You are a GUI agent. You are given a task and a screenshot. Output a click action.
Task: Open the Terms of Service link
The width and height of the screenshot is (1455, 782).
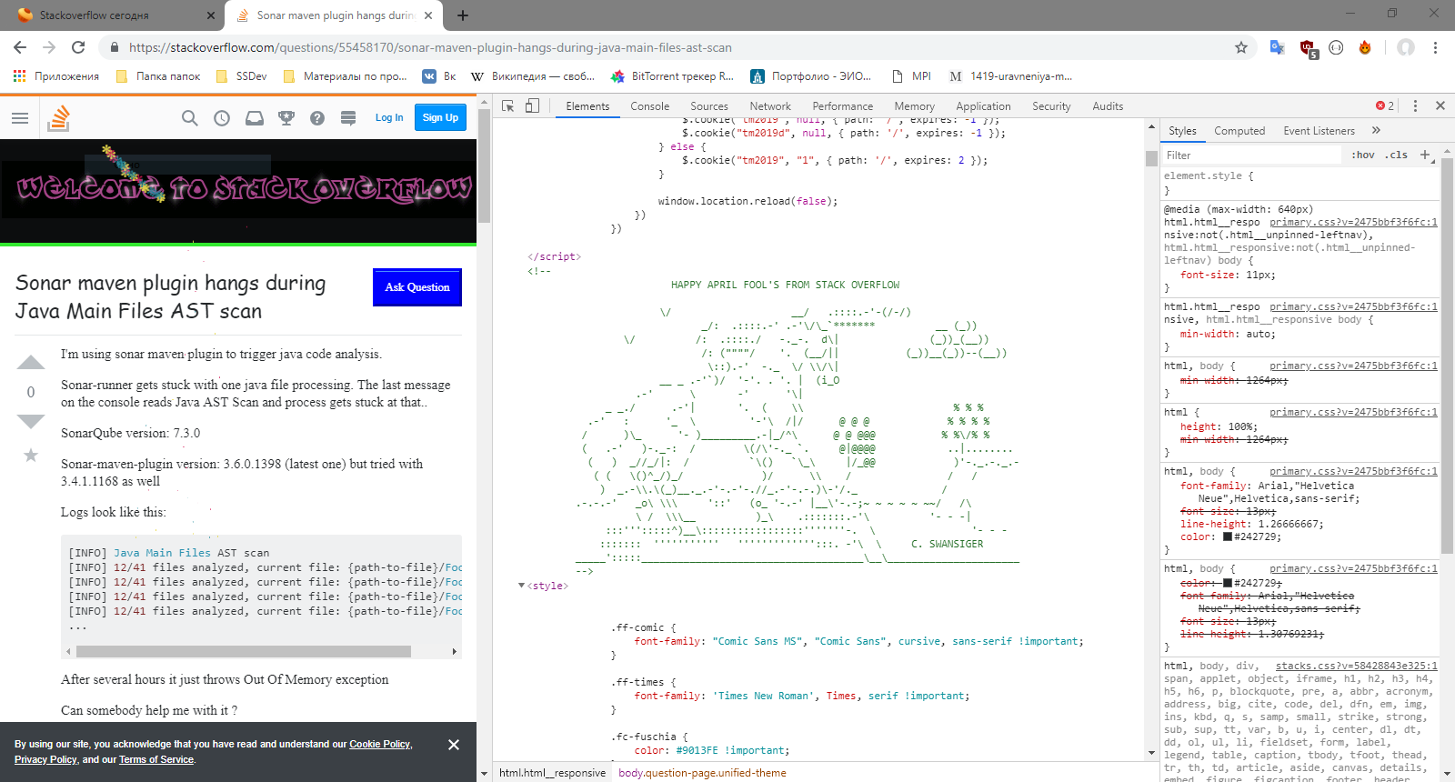[x=156, y=759]
